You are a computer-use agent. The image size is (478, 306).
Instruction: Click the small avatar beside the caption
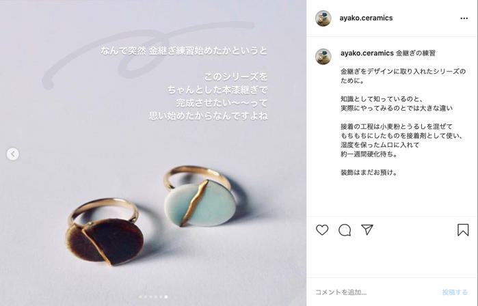coord(323,56)
